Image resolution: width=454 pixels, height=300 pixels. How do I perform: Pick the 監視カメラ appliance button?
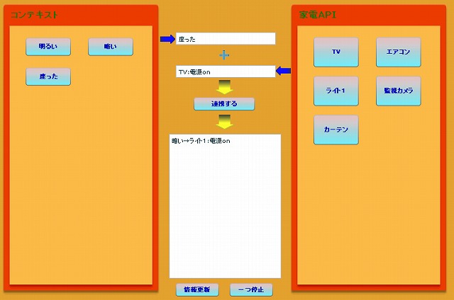pos(398,91)
